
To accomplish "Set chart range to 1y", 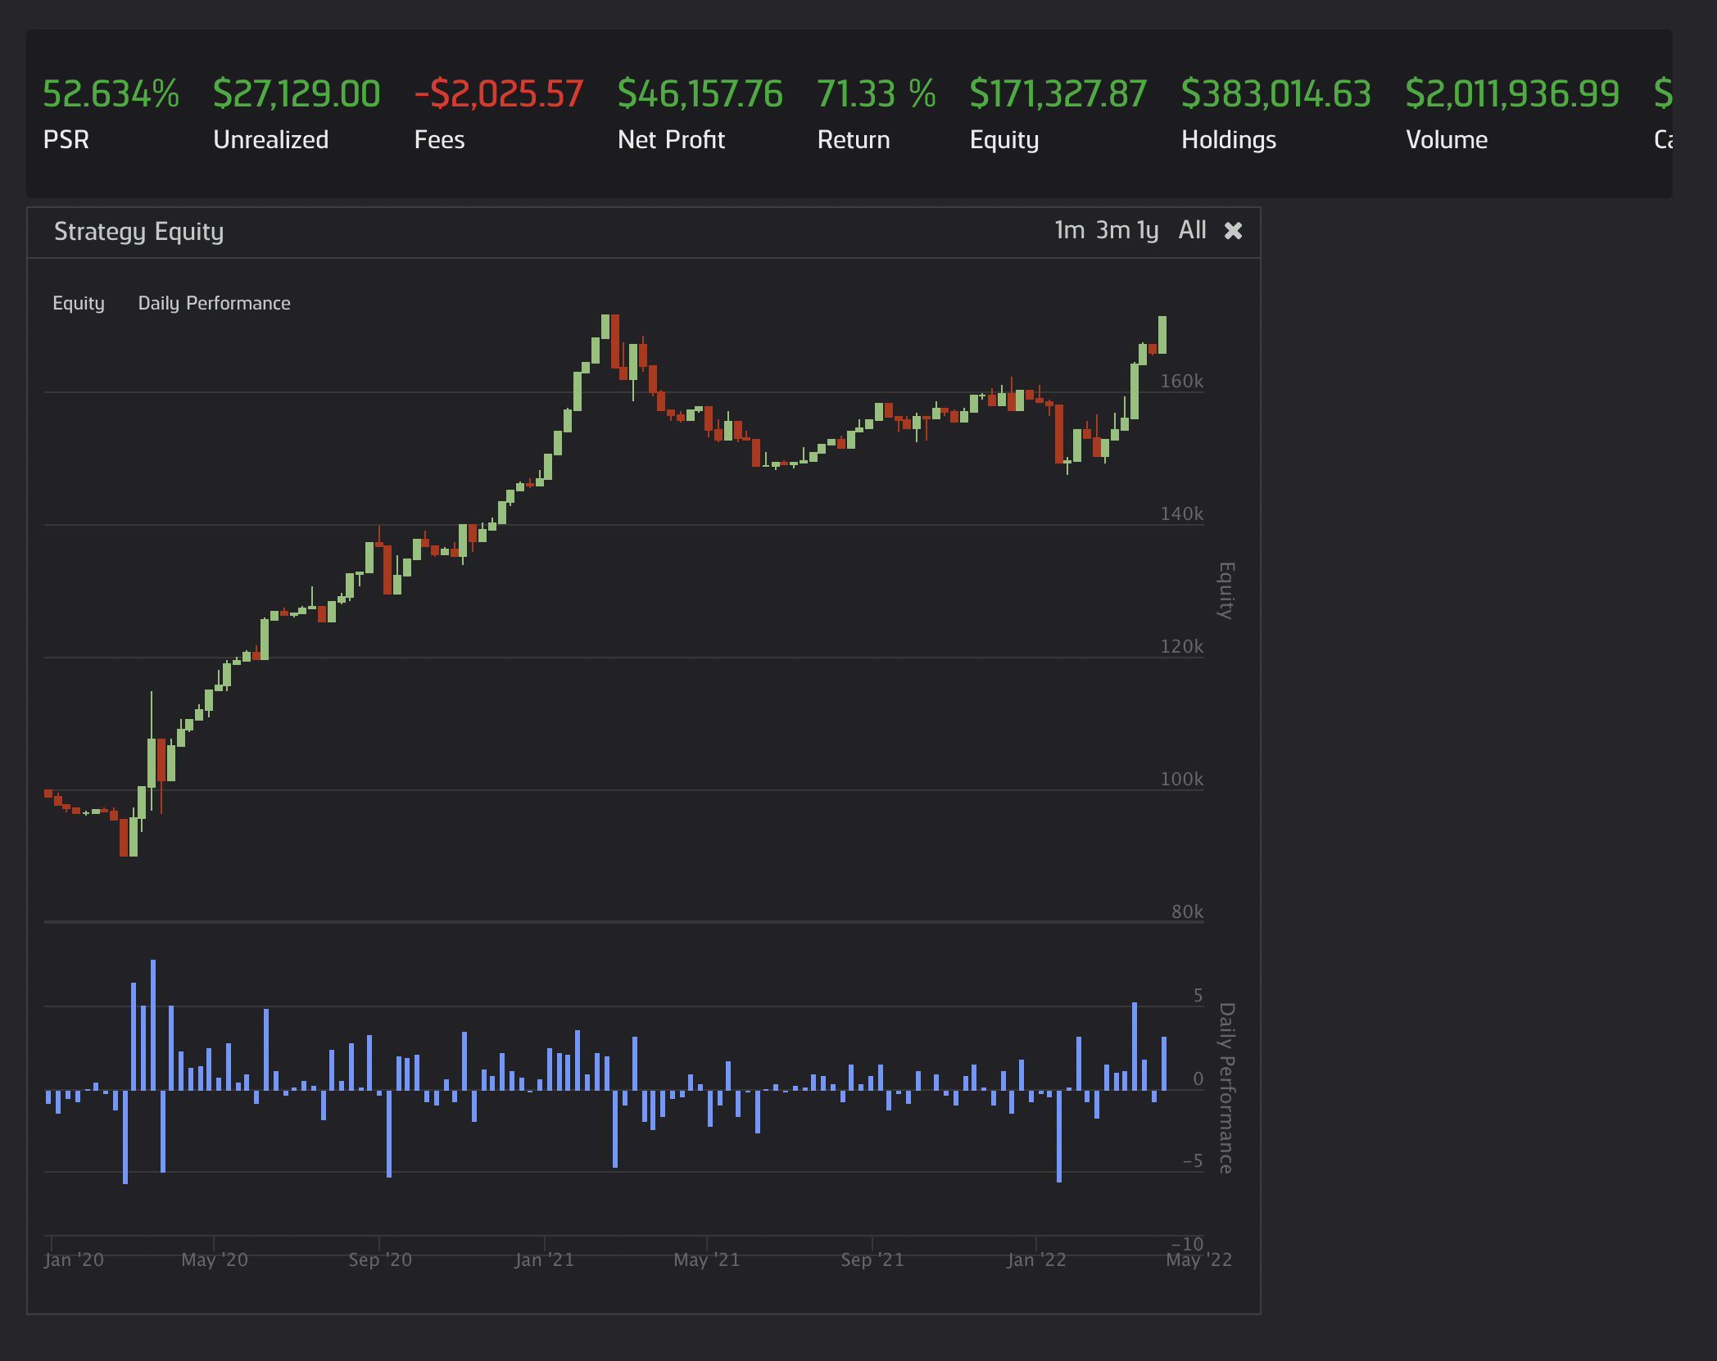I will (1148, 231).
